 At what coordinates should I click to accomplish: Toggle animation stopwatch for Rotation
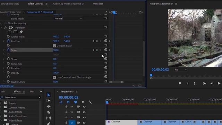coord(8,68)
